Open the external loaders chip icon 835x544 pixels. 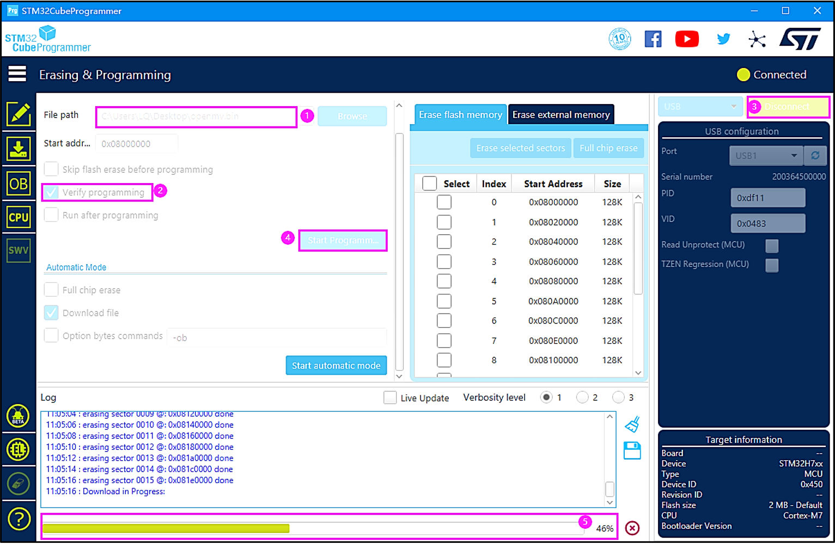pos(18,450)
